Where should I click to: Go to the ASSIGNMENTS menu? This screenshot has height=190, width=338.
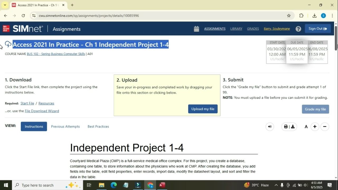[215, 29]
